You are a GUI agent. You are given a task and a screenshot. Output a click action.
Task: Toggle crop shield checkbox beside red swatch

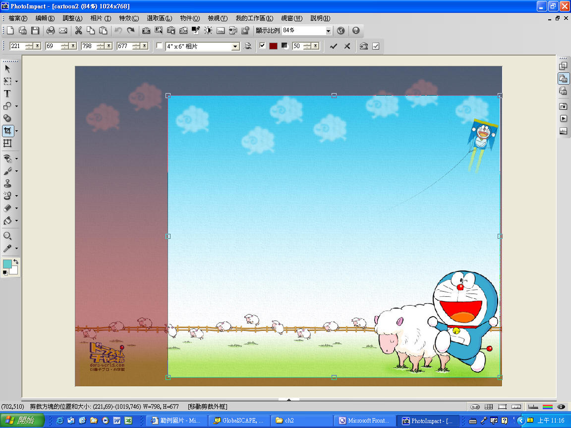262,46
